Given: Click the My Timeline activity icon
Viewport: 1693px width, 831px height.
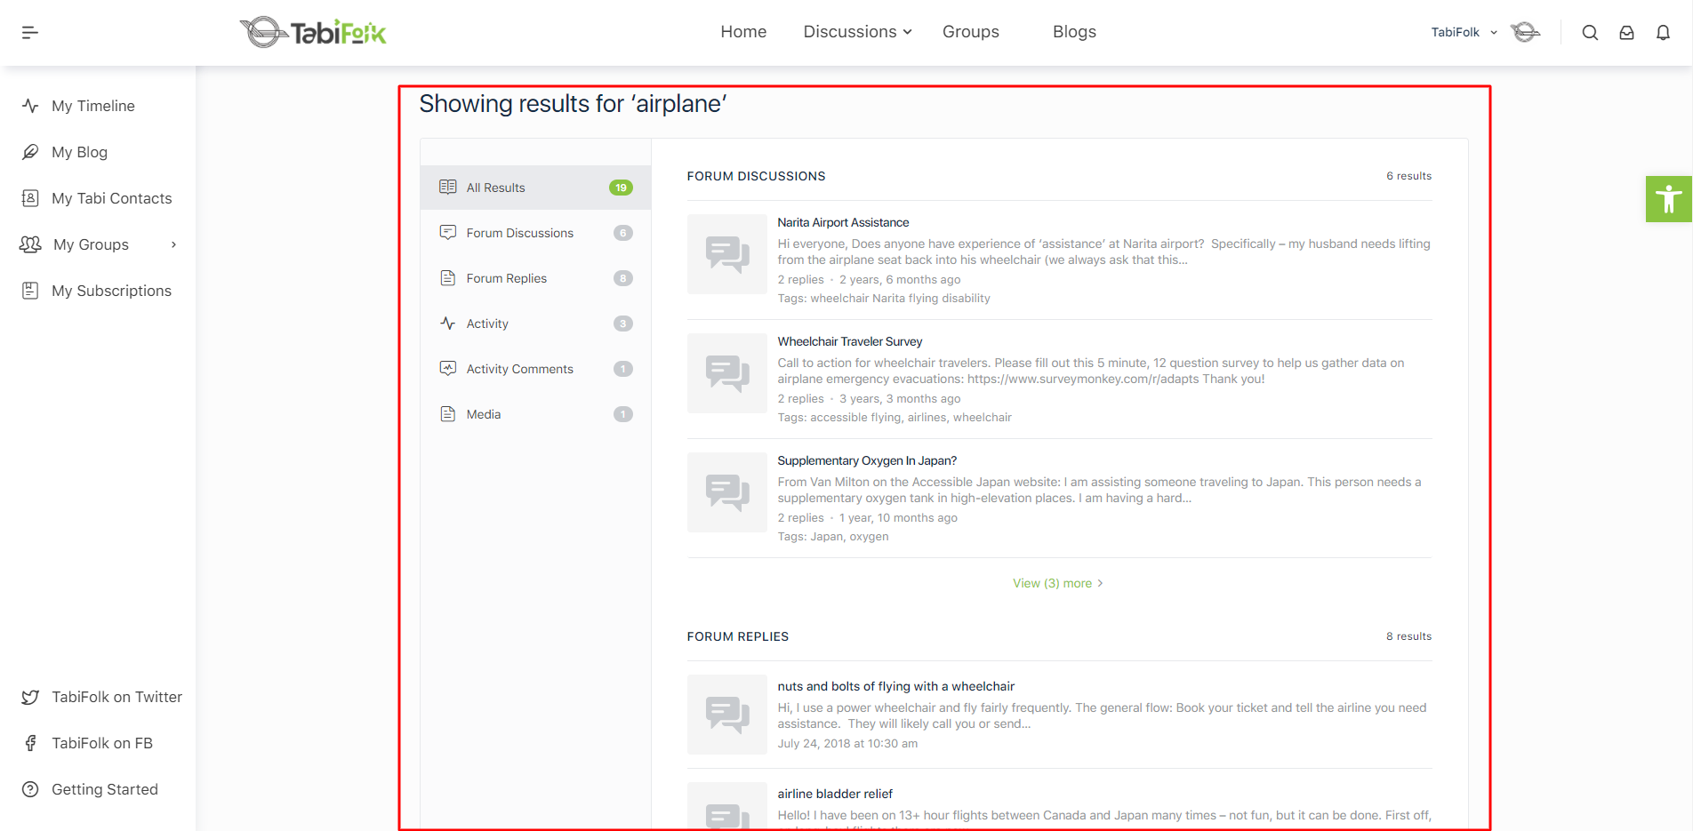Looking at the screenshot, I should [x=30, y=106].
